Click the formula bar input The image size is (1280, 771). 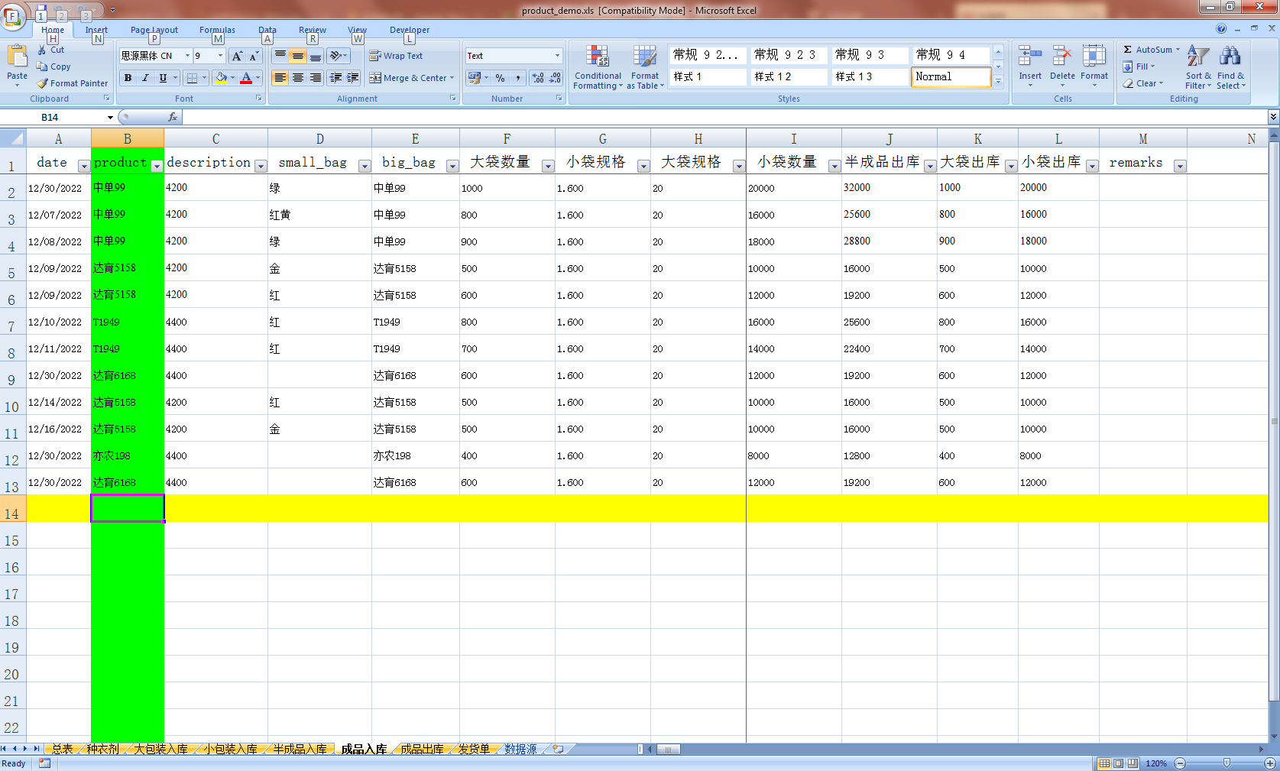pos(724,117)
